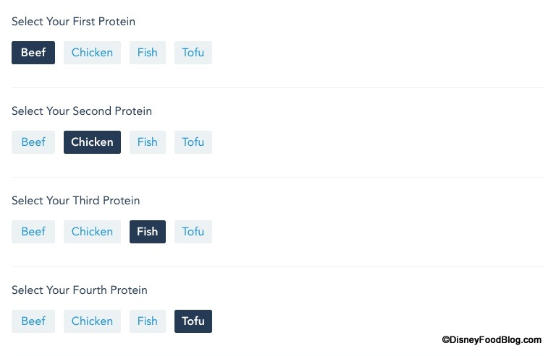This screenshot has height=356, width=556.
Task: Choose Beef as the fourth protein
Action: click(33, 321)
